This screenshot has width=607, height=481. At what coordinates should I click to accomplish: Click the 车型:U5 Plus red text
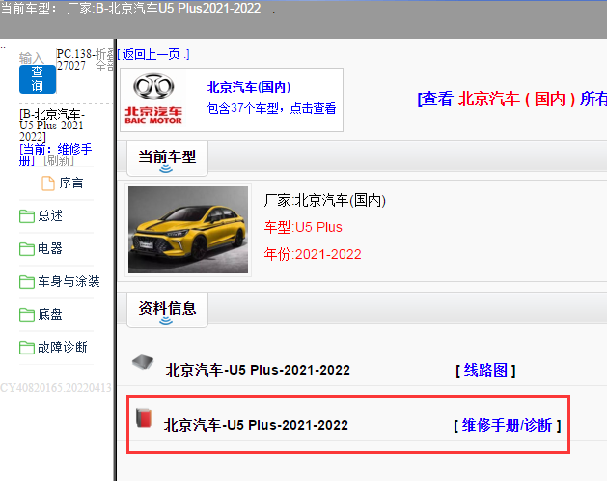[303, 227]
